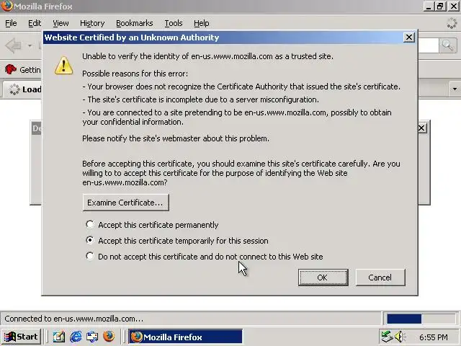461x346 pixels.
Task: Click the Cancel button
Action: click(x=380, y=278)
